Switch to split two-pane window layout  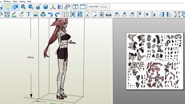click(x=75, y=7)
